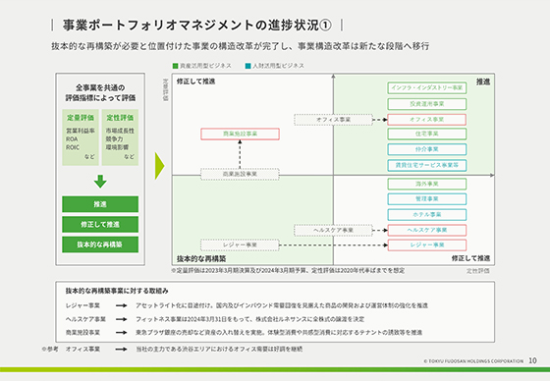
Task: Click the arrow next to レジャー事業 in the 取組み list
Action: pyautogui.click(x=122, y=305)
